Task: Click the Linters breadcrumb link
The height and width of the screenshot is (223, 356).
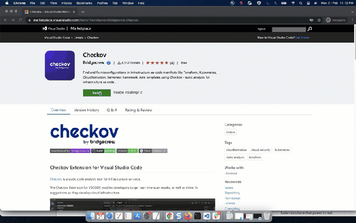Action: [78, 37]
